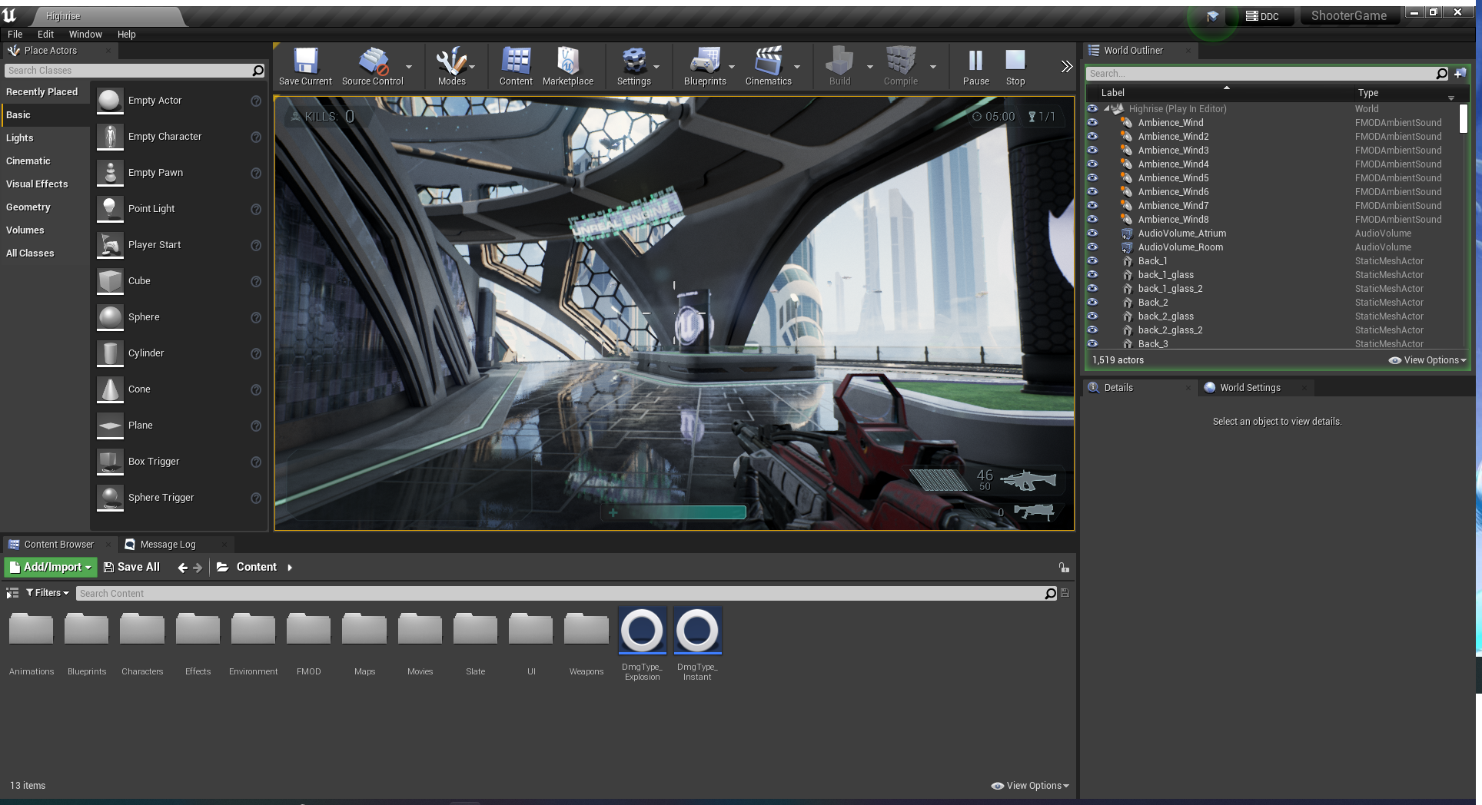
Task: Switch to the World Settings tab
Action: click(x=1250, y=388)
